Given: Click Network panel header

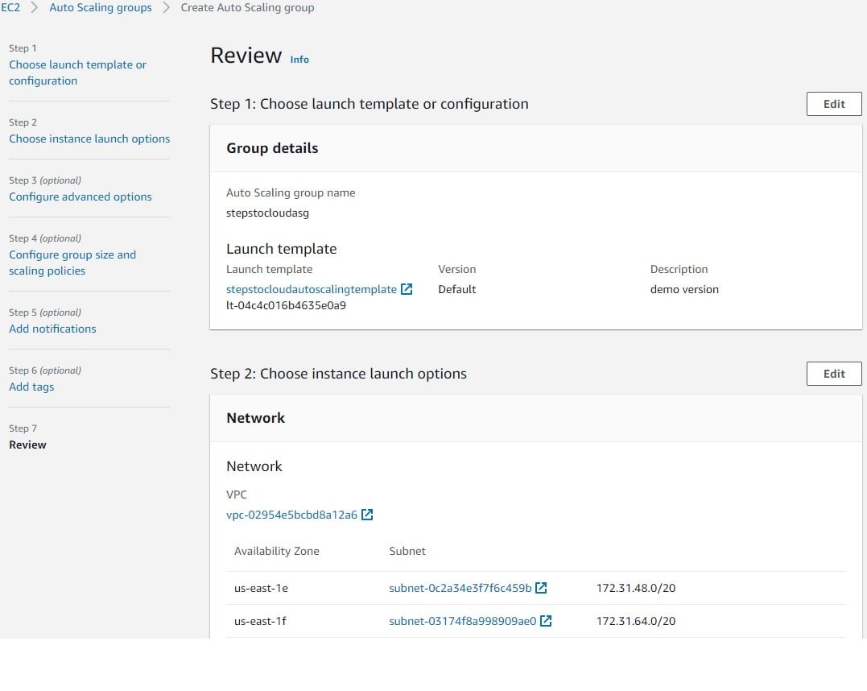Looking at the screenshot, I should [255, 418].
